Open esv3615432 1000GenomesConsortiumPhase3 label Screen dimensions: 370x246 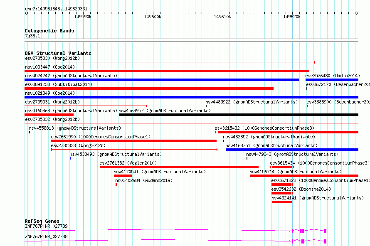coord(264,128)
